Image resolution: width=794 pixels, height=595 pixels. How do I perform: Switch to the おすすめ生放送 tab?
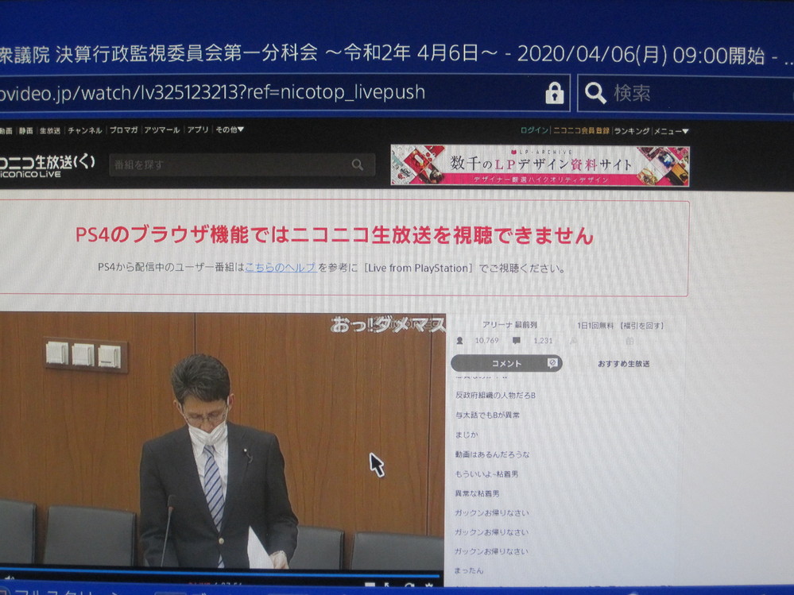coord(623,364)
